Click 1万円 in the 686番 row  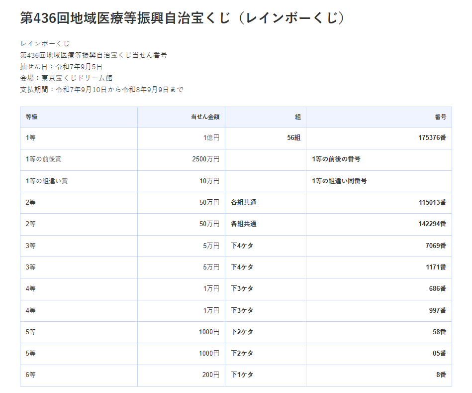point(211,289)
